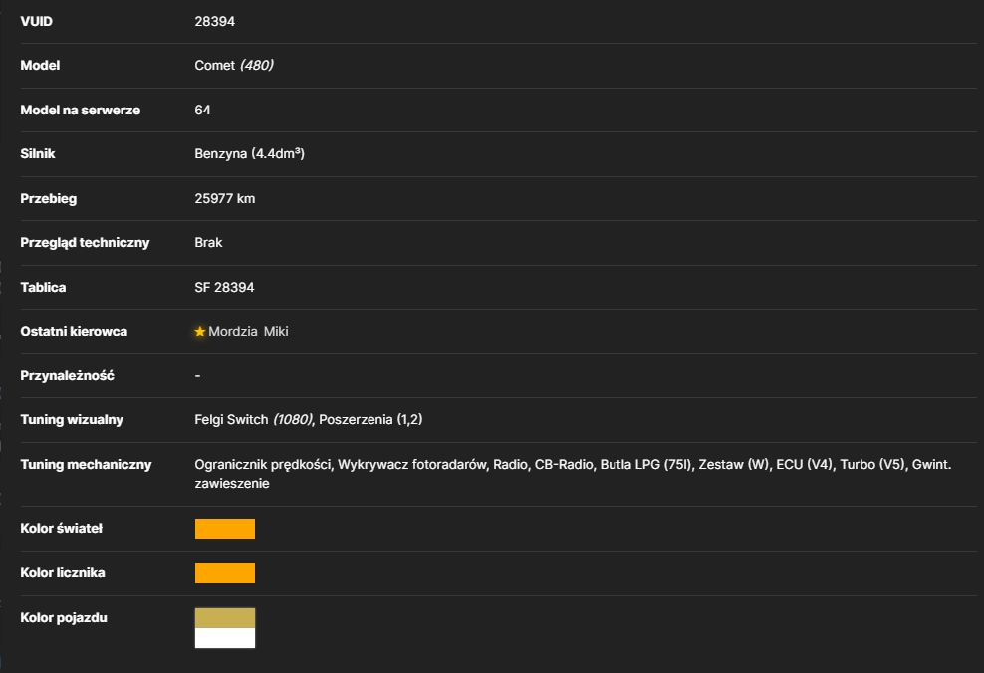Click the Tablica row label
This screenshot has height=673, width=984.
(x=43, y=288)
